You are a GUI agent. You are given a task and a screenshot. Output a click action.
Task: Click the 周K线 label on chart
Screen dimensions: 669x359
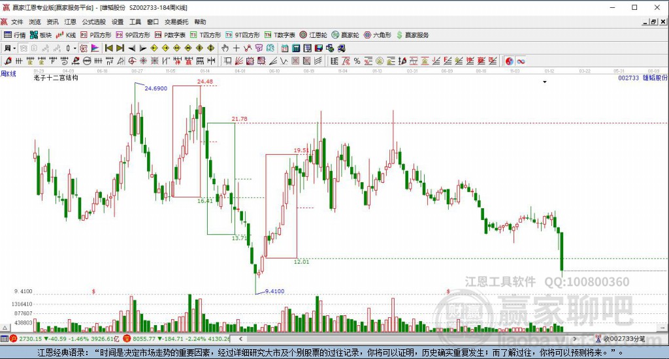point(8,74)
